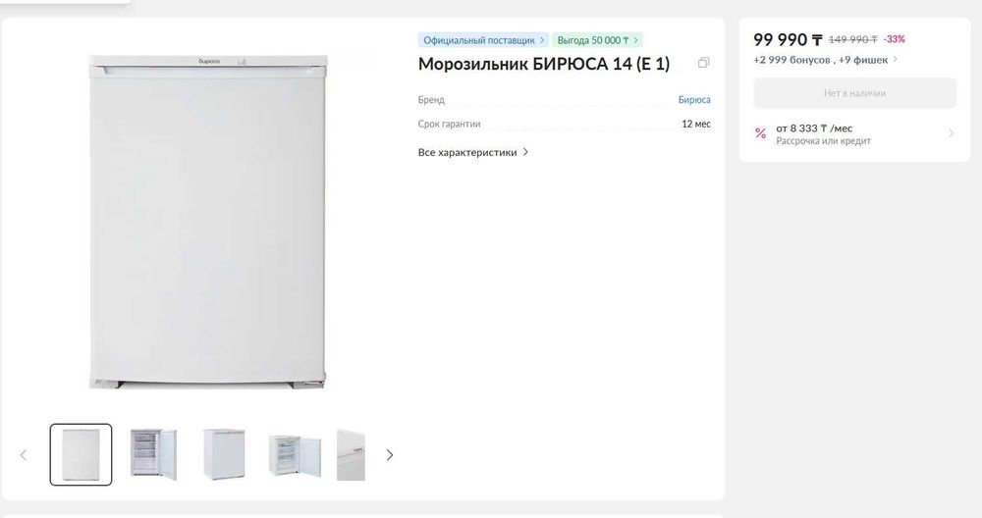The height and width of the screenshot is (518, 982).
Task: Open the Выгода 50 000 ₸ badge
Action: click(x=597, y=40)
